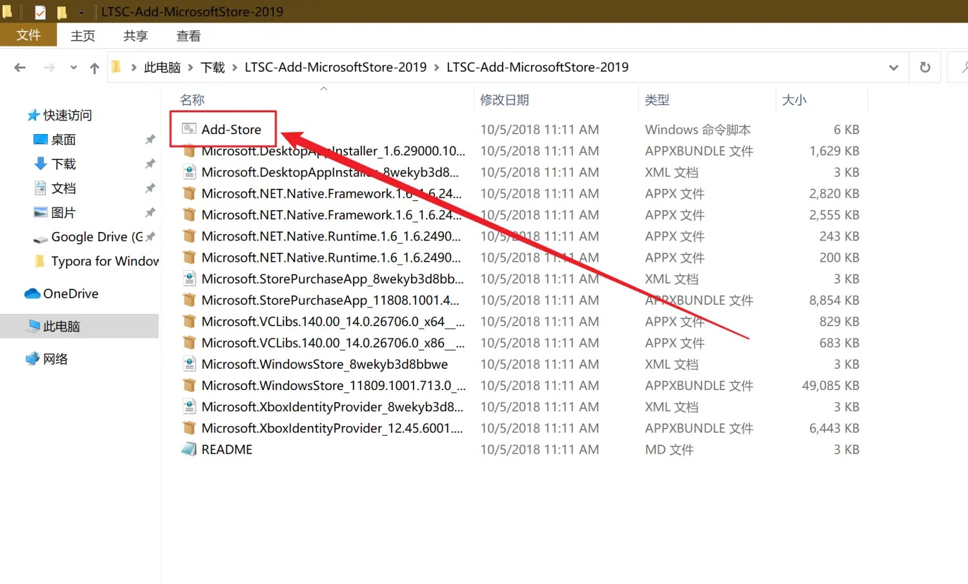Expand the address bar history dropdown
Image resolution: width=968 pixels, height=584 pixels.
tap(894, 68)
